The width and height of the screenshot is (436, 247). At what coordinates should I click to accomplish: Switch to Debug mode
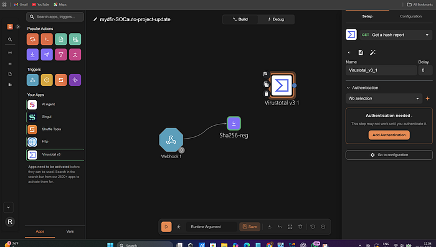tap(276, 19)
